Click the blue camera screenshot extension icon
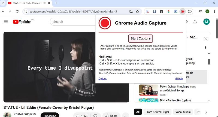Image resolution: width=218 pixels, height=117 pixels. pos(175,11)
